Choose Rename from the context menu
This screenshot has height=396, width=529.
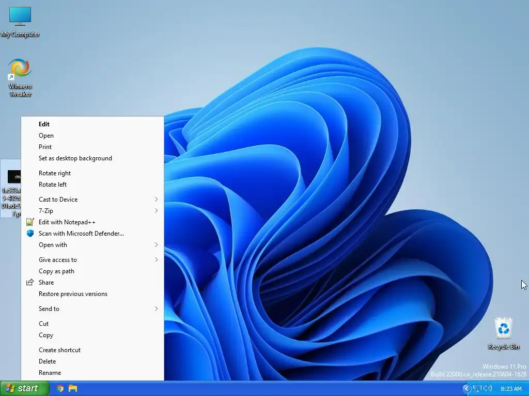(x=92, y=373)
